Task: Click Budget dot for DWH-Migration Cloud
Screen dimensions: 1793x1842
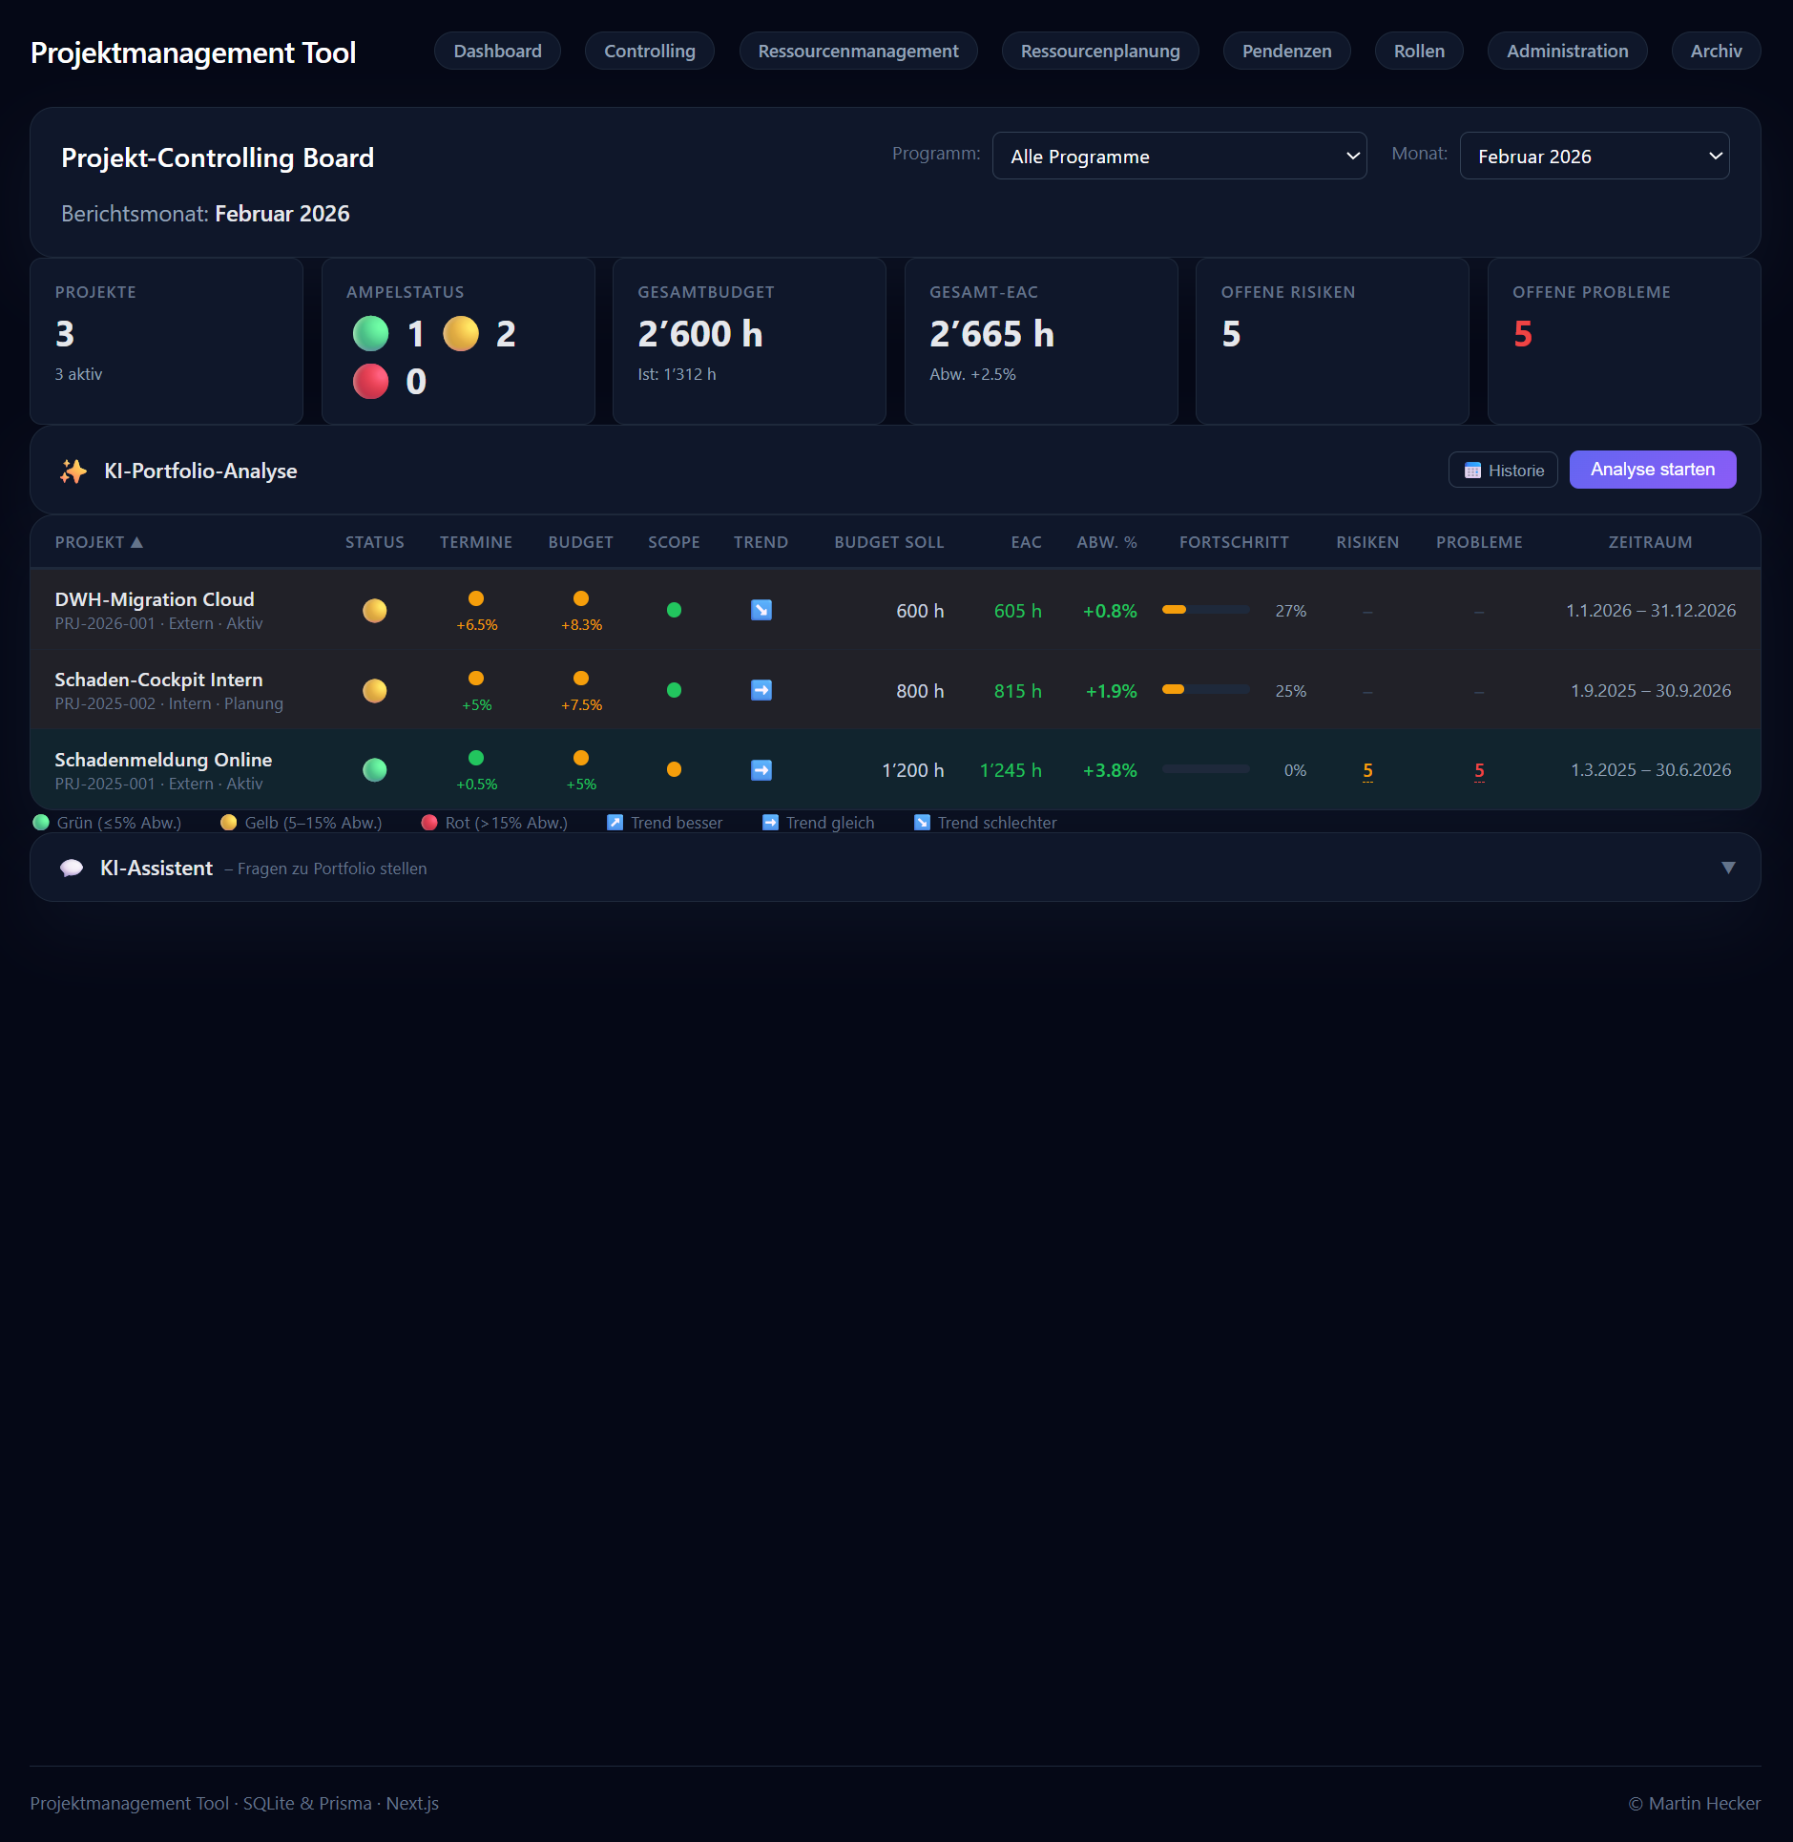Action: [581, 598]
